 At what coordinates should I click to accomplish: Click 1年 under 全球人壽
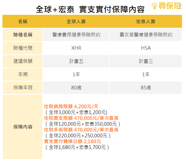[76, 75]
